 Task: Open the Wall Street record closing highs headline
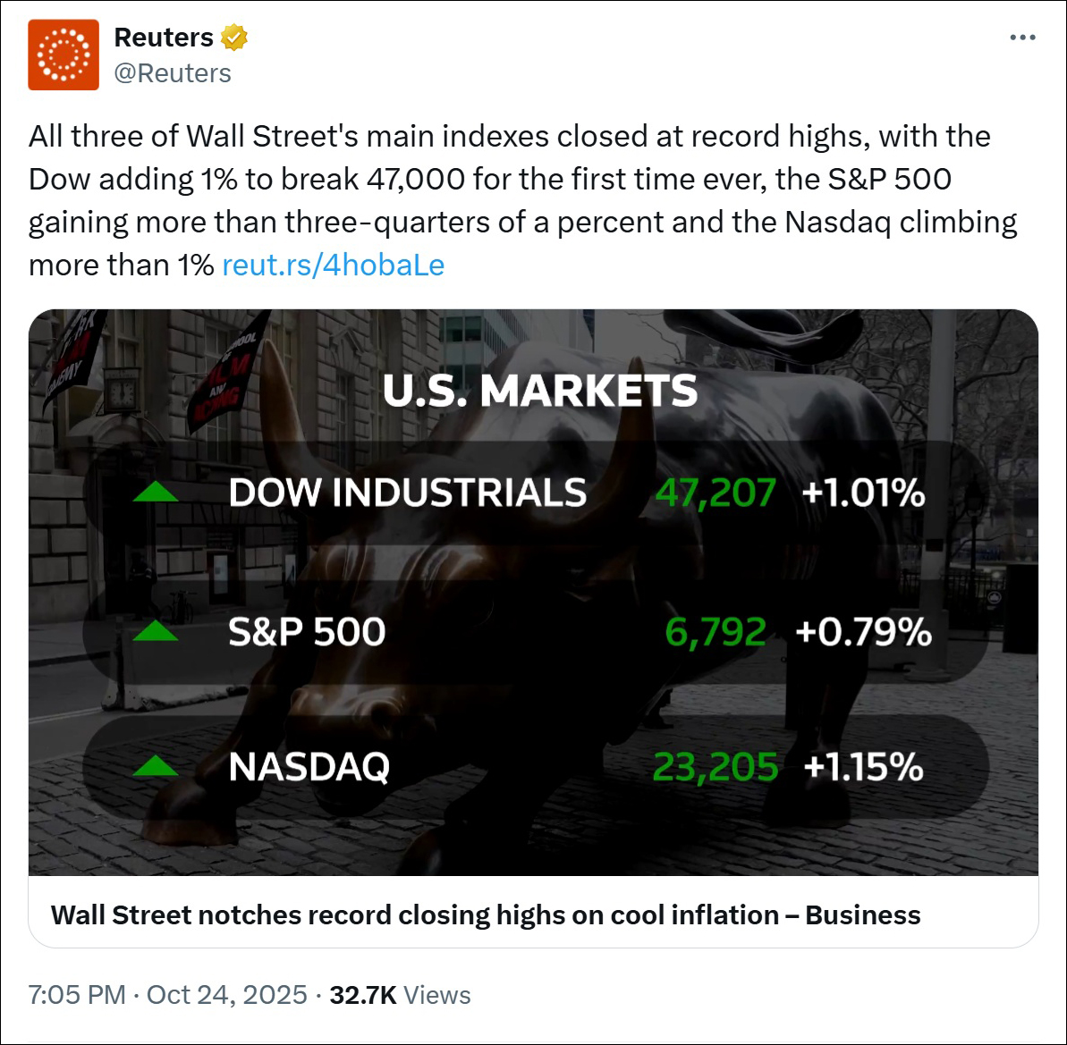[x=486, y=914]
